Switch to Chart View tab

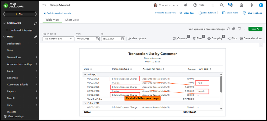pyautogui.click(x=72, y=20)
